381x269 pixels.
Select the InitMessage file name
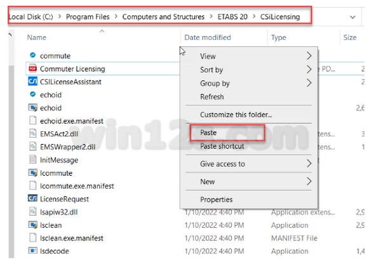click(59, 160)
